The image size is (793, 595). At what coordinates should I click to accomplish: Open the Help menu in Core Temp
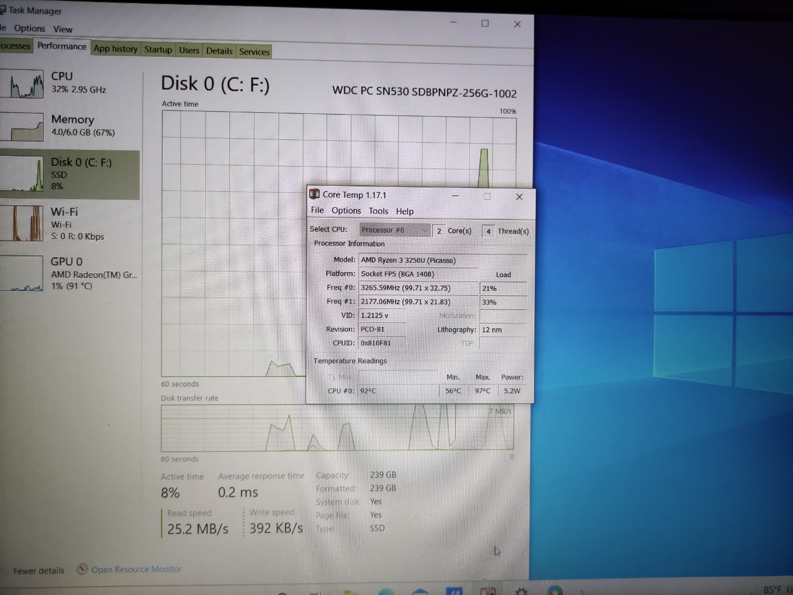(x=405, y=212)
